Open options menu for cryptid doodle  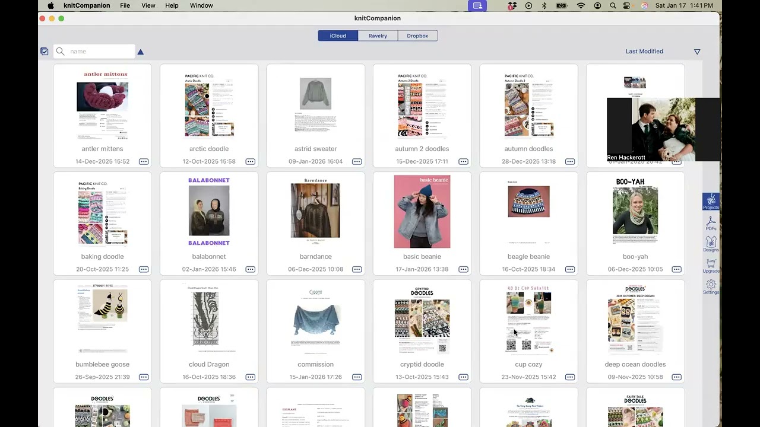tap(463, 377)
